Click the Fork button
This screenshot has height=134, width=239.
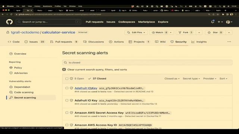pyautogui.click(x=186, y=32)
